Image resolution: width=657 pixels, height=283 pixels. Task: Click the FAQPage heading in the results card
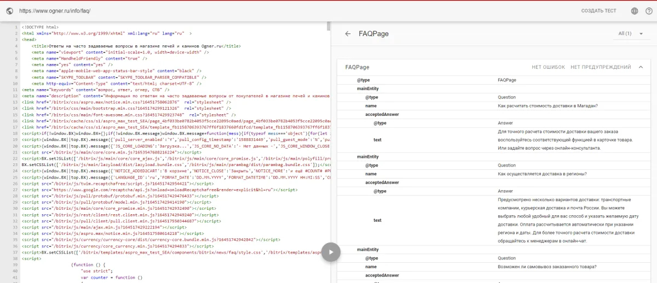pos(357,67)
